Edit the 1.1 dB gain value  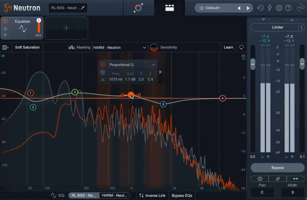(130, 79)
